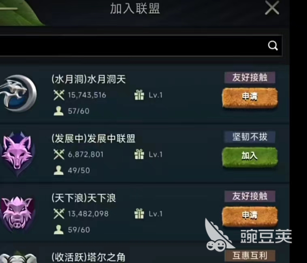Apply to 水月洞天 with 申请 button
The width and height of the screenshot is (307, 263).
tap(250, 98)
